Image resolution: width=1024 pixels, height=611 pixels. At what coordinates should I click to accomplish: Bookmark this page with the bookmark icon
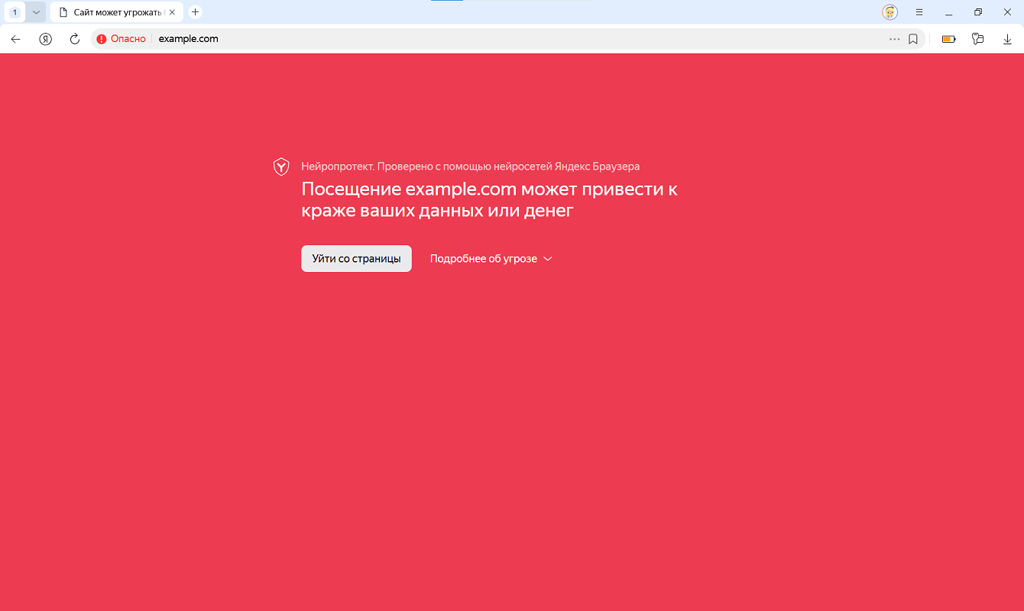pyautogui.click(x=912, y=39)
